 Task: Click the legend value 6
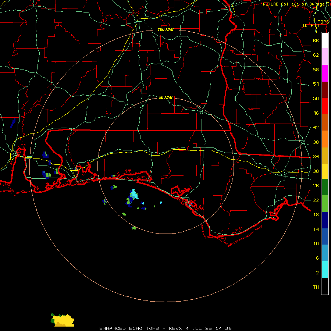coord(317,258)
